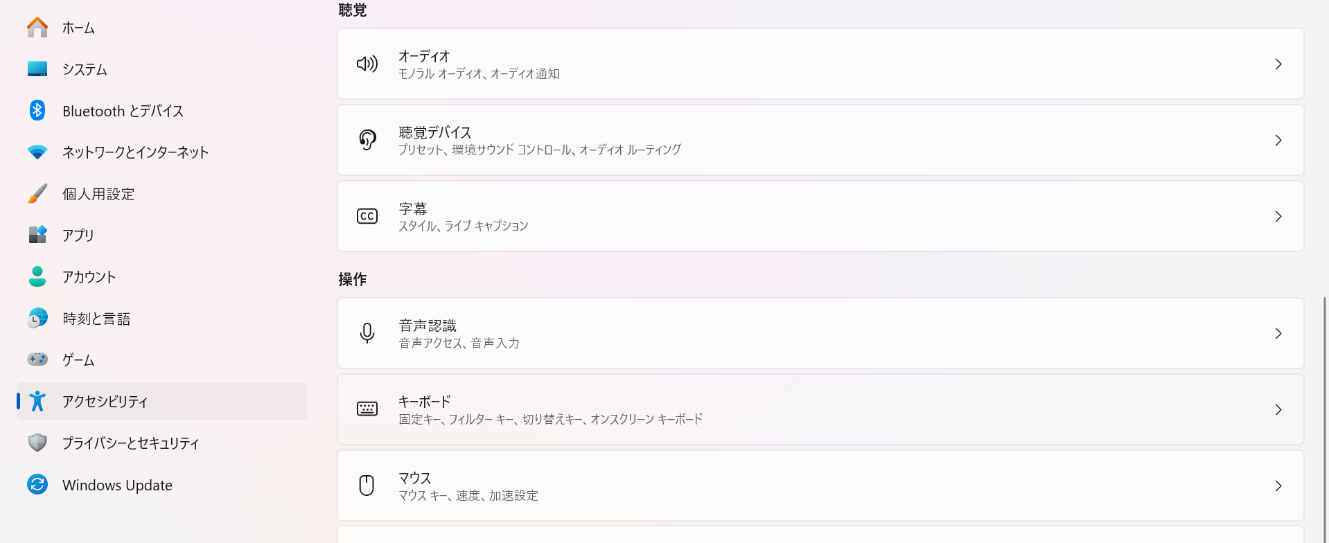The width and height of the screenshot is (1329, 543).
Task: Click the mouse icon for マウス
Action: [x=367, y=485]
